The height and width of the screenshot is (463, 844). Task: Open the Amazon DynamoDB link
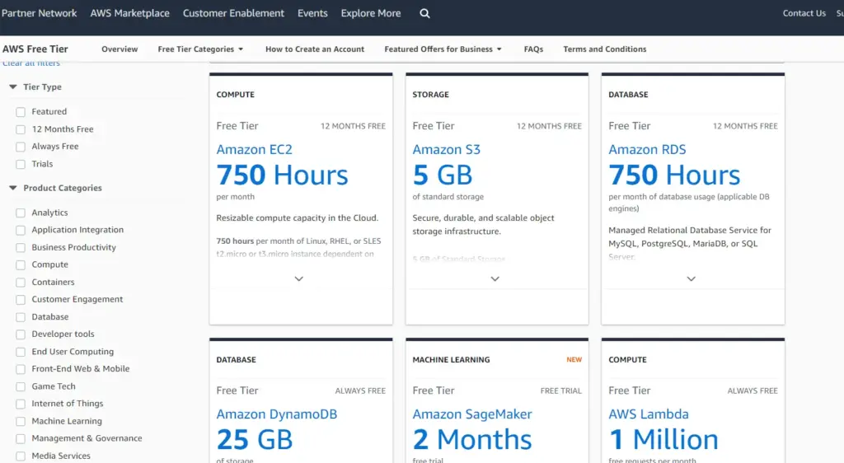tap(277, 414)
